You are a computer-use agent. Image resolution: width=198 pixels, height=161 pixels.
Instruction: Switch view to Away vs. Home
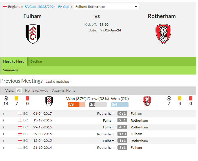pos(64,91)
